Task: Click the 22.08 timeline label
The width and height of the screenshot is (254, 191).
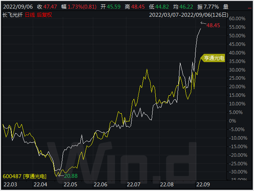Action: pyautogui.click(x=167, y=184)
